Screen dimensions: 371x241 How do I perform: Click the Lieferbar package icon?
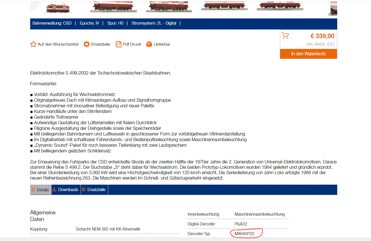pyautogui.click(x=149, y=44)
